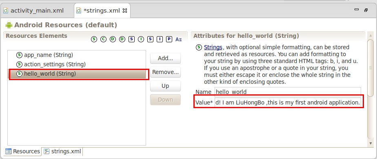Click the Down button
377x159 pixels.
click(x=165, y=100)
